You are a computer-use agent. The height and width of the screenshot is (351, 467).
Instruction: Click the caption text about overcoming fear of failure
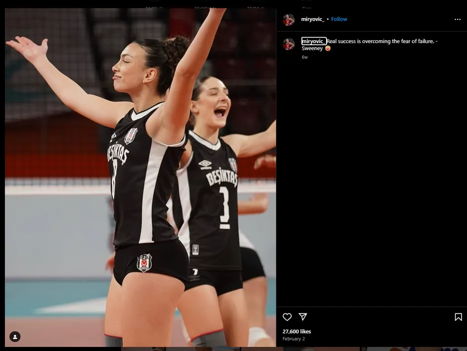[x=381, y=41]
